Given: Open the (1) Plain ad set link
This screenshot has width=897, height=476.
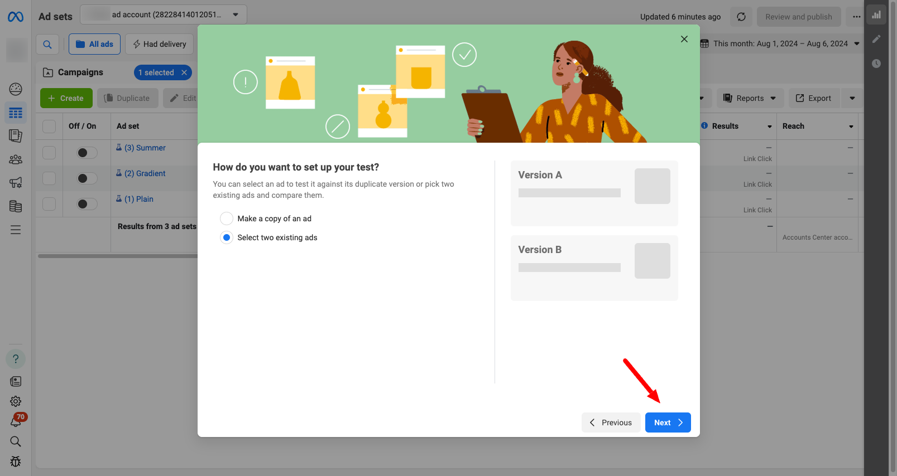Looking at the screenshot, I should point(139,199).
